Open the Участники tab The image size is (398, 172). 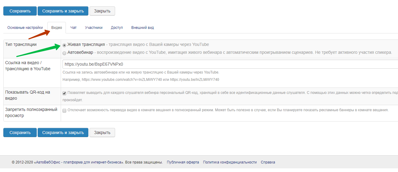click(94, 28)
